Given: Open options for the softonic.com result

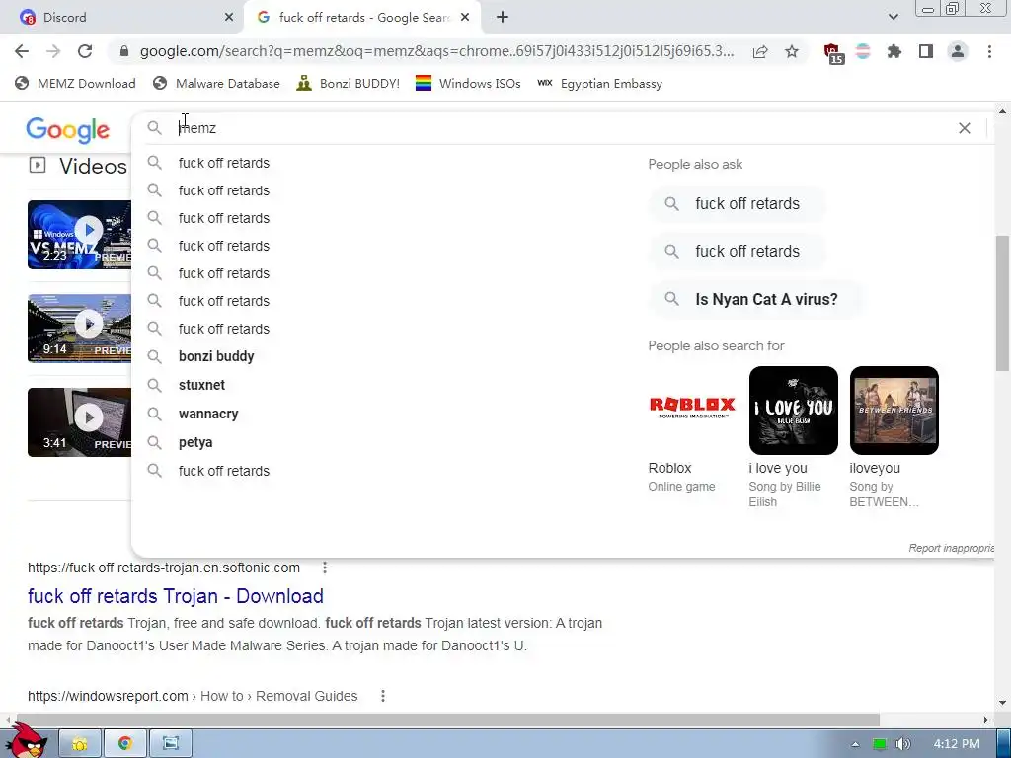Looking at the screenshot, I should point(325,568).
